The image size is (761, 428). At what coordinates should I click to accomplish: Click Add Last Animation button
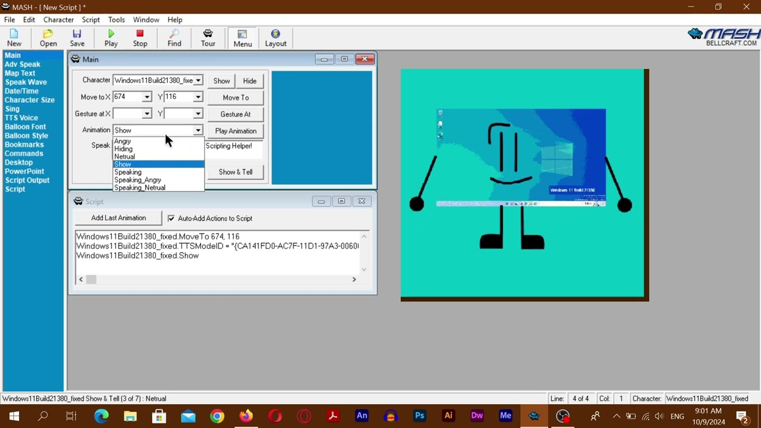(x=118, y=218)
